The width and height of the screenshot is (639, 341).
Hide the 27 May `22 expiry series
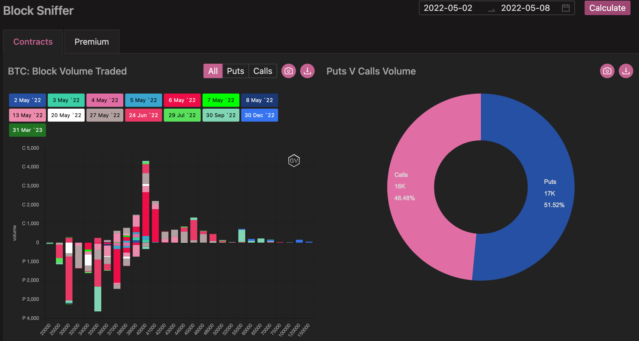[105, 115]
